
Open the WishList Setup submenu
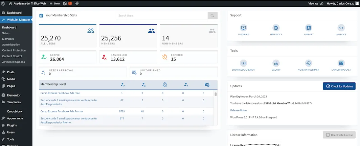click(6, 33)
